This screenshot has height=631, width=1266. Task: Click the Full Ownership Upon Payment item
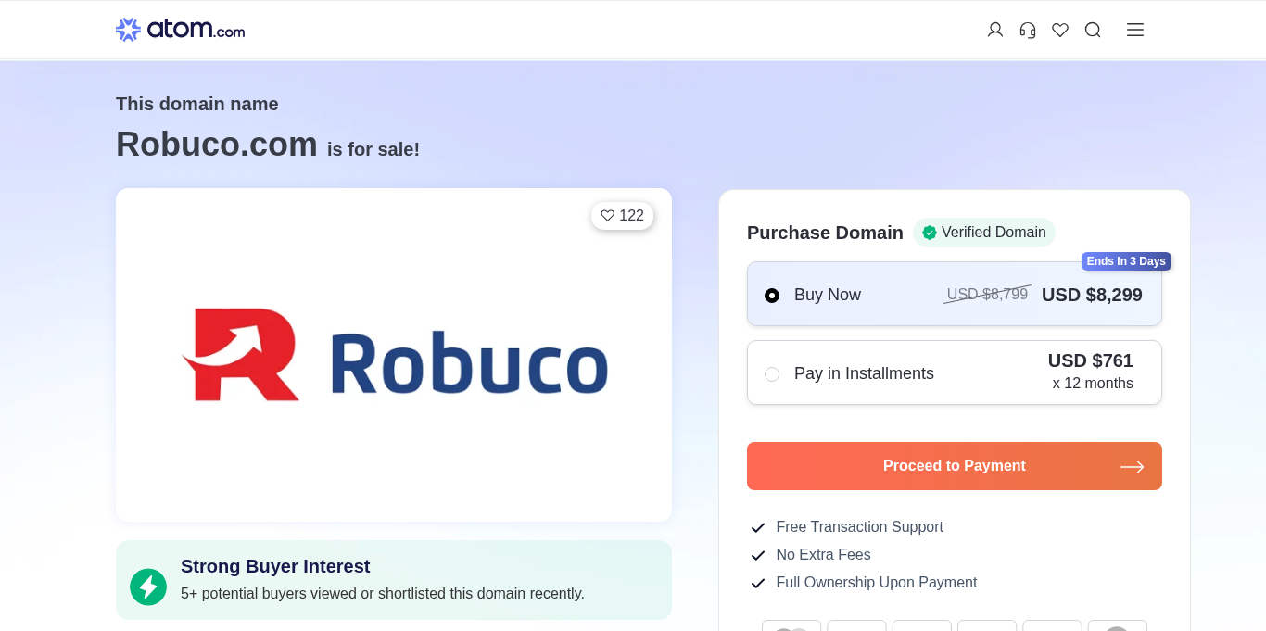tap(876, 583)
